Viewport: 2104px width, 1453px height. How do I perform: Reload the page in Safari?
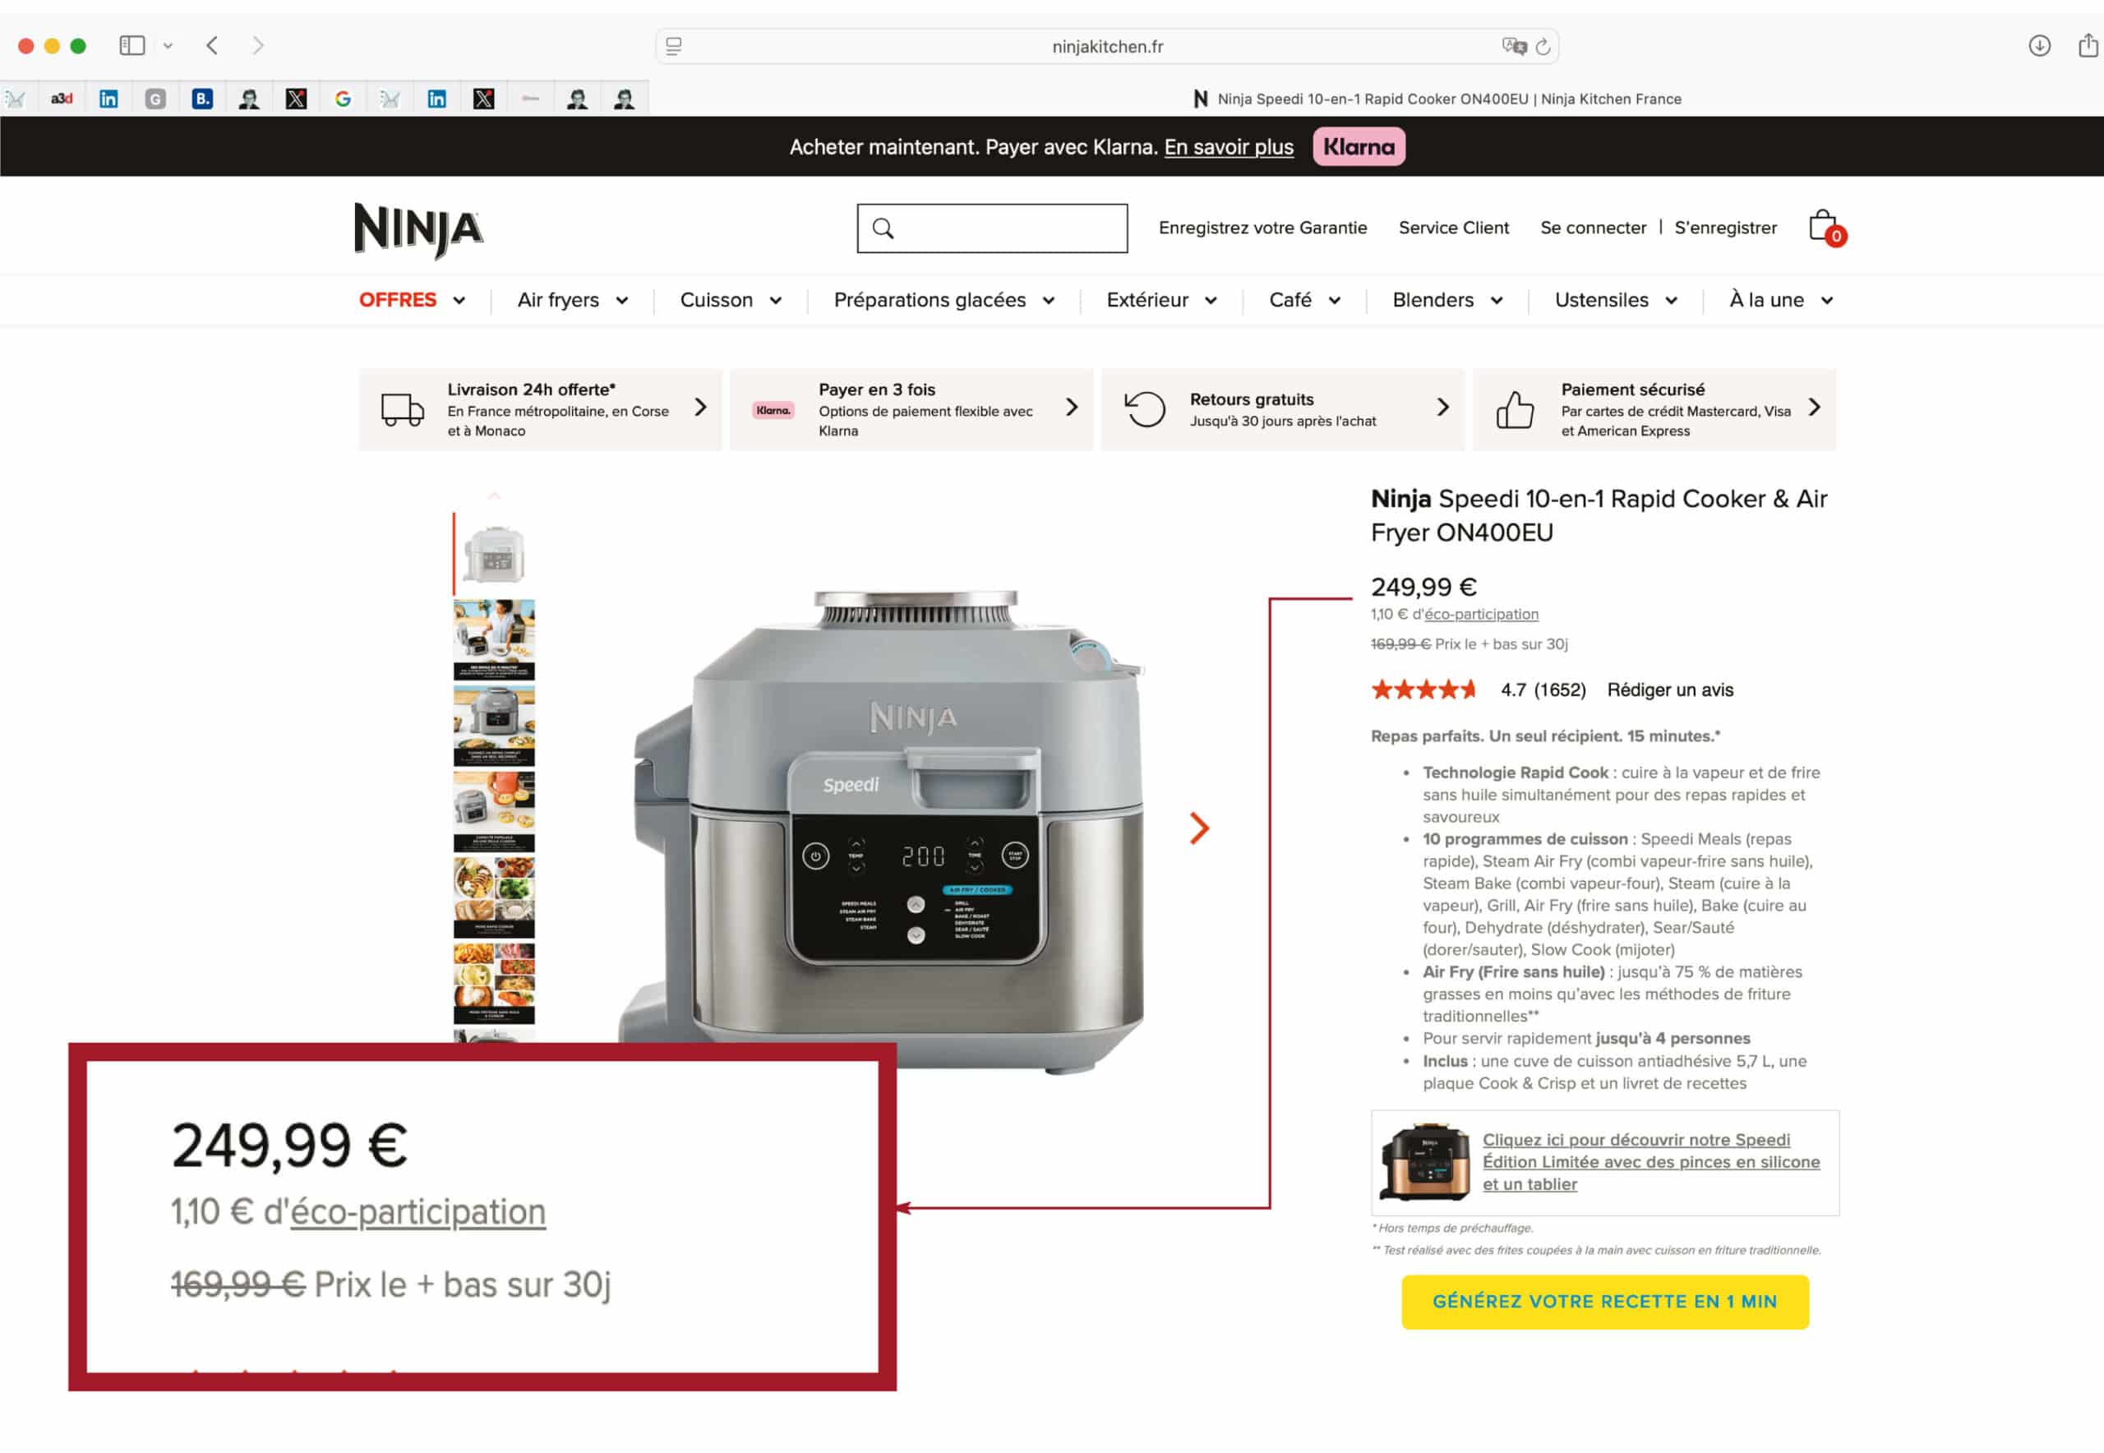[x=1543, y=46]
